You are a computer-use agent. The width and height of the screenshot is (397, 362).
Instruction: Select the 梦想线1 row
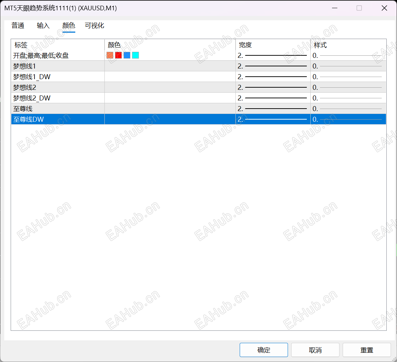(x=198, y=66)
